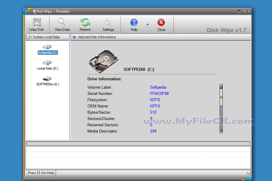Click the Media Descriptor value 248
The height and width of the screenshot is (181, 272).
(153, 131)
